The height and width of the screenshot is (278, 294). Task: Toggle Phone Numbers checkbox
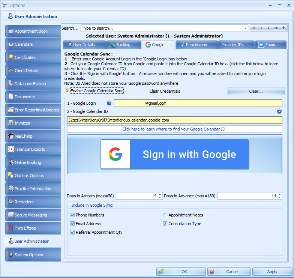(72, 215)
